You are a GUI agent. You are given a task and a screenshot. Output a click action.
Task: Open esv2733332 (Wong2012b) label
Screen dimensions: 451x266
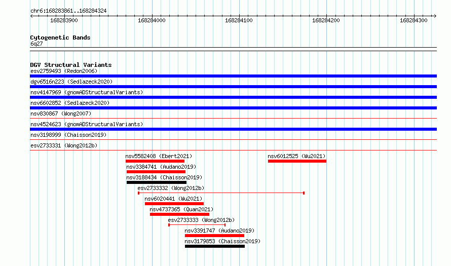coord(171,188)
